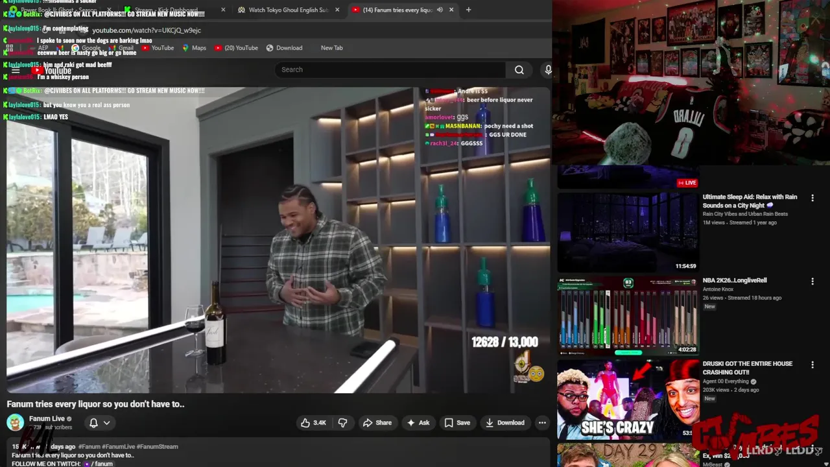Open the Ultimate Sleep Aid rain thumbnail

pos(628,232)
